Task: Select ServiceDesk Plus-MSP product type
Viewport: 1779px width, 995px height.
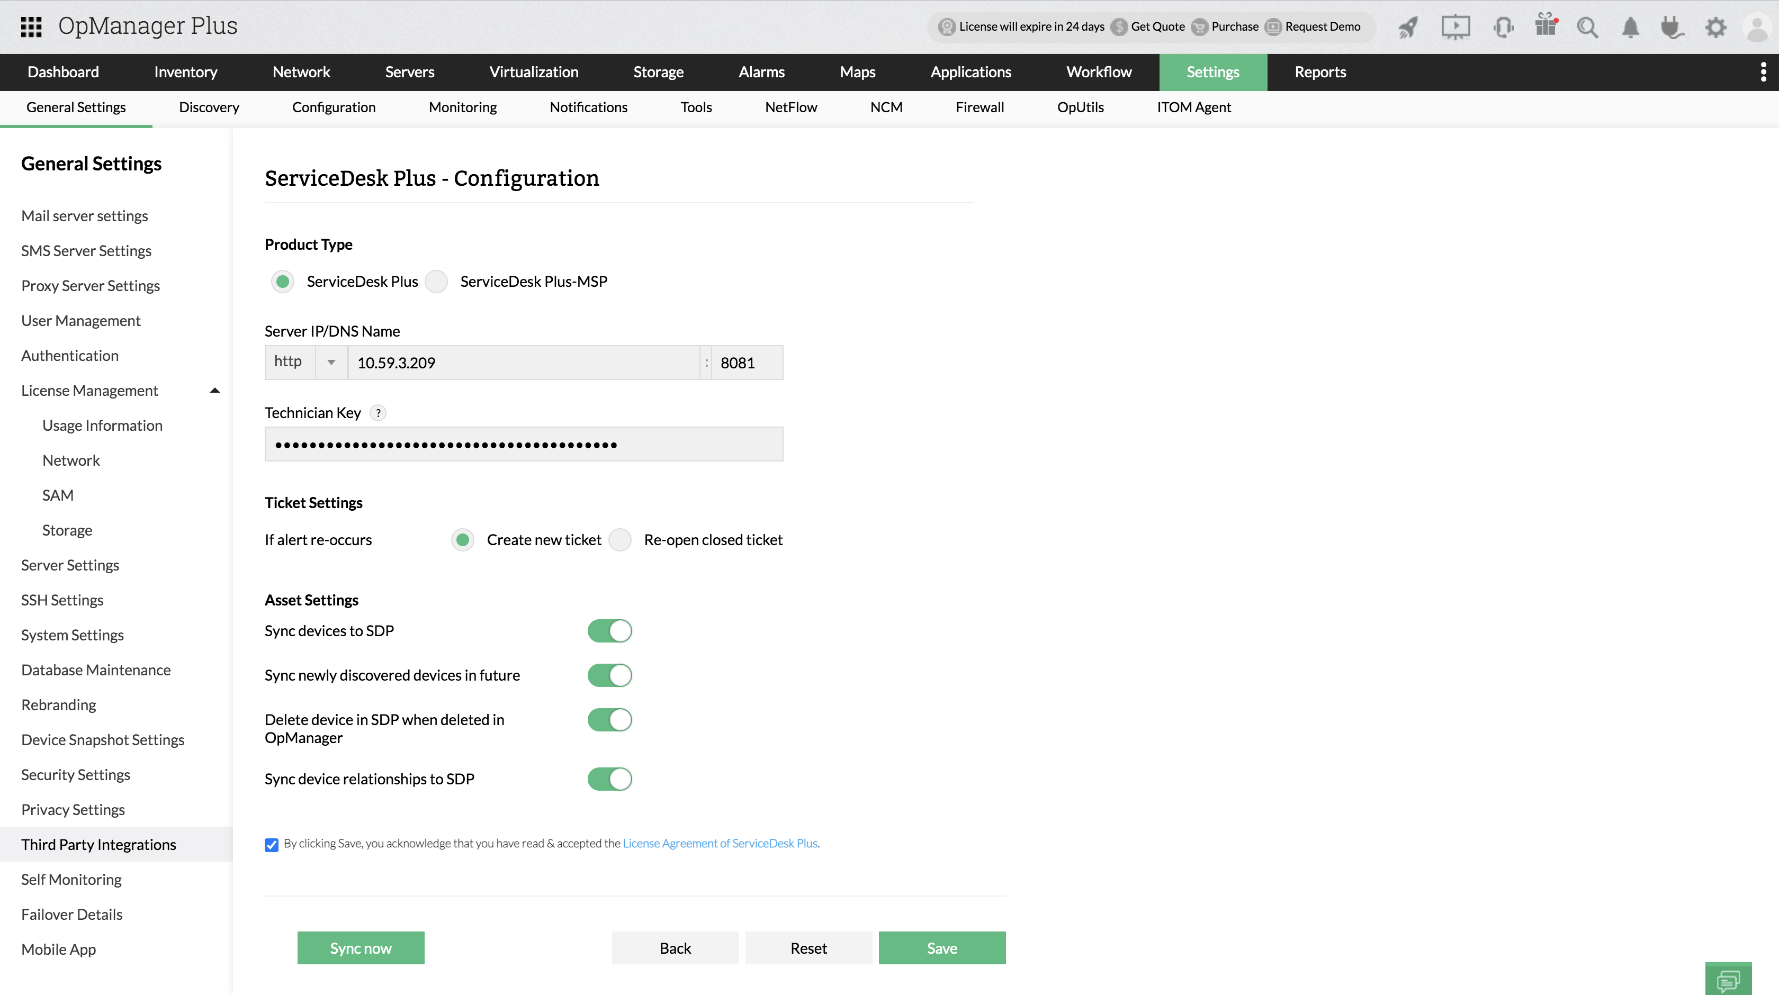Action: pyautogui.click(x=436, y=282)
